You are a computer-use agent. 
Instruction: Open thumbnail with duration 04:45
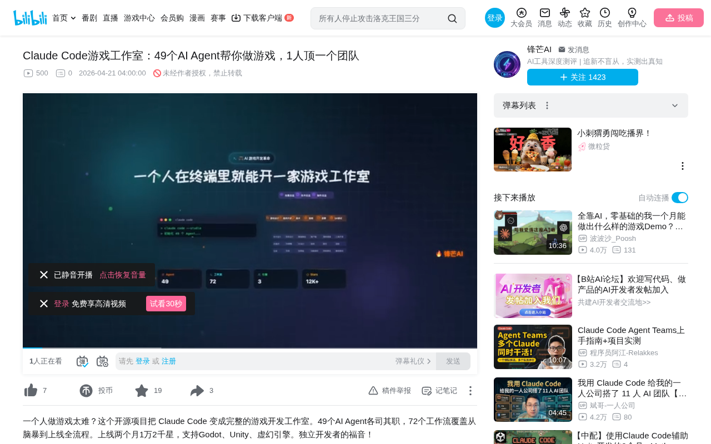coord(533,400)
